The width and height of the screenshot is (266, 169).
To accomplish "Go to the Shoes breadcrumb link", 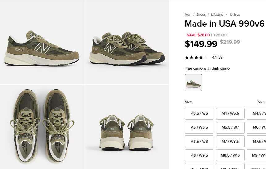I will click(x=201, y=14).
